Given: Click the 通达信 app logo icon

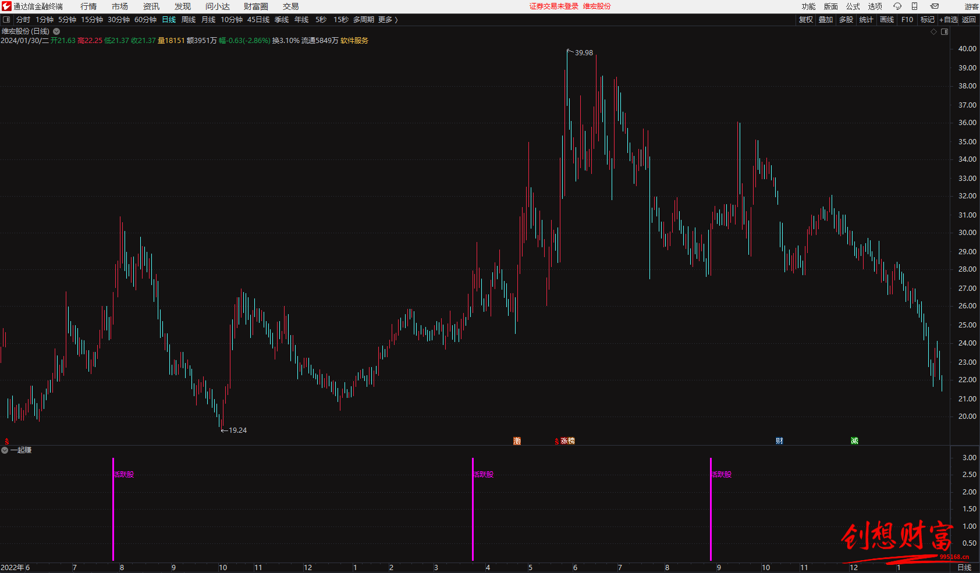Looking at the screenshot, I should 6,6.
